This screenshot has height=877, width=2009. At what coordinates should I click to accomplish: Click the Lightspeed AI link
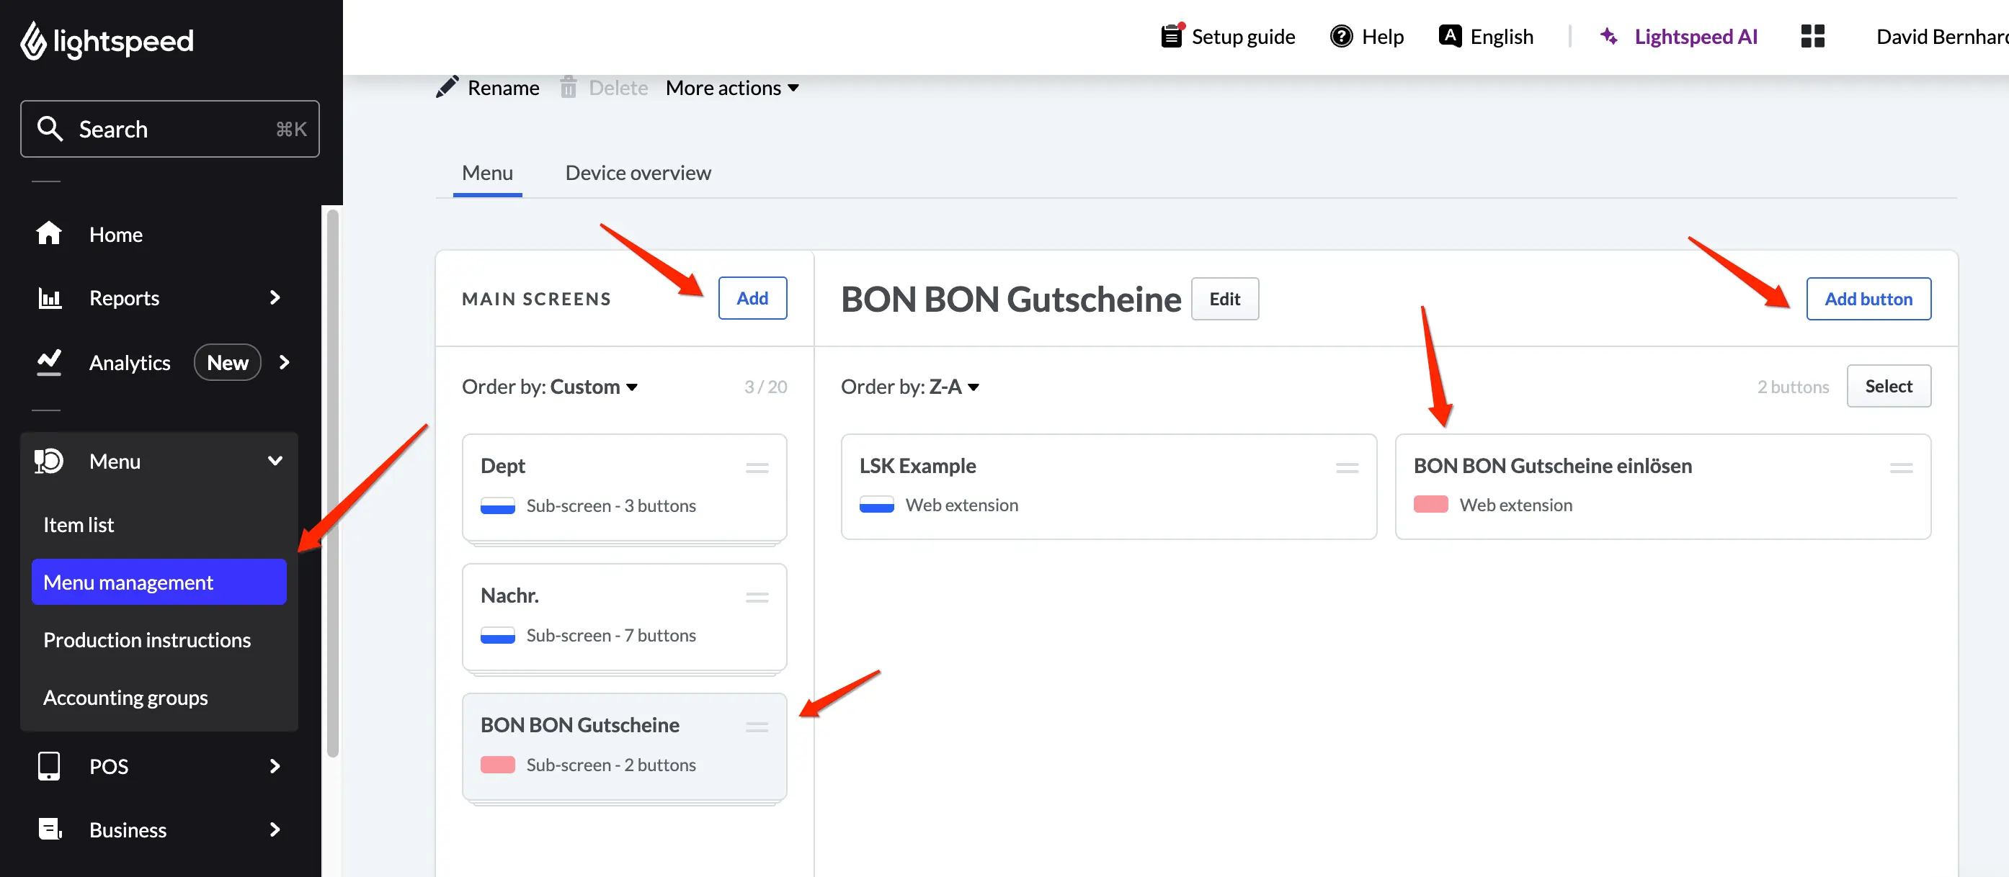1696,36
